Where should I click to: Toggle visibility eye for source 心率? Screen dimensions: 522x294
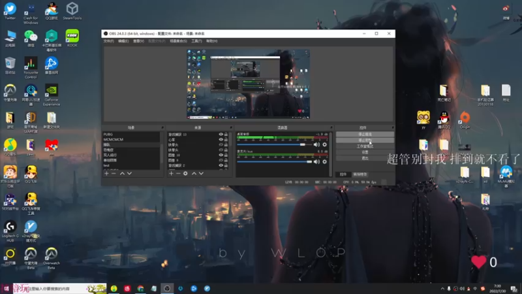pyautogui.click(x=221, y=139)
